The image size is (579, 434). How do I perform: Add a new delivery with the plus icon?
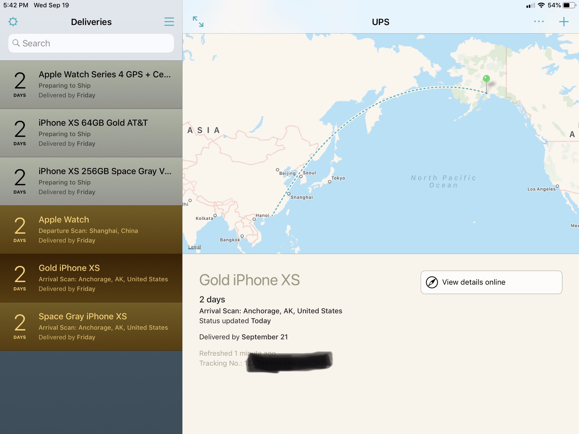(x=564, y=22)
